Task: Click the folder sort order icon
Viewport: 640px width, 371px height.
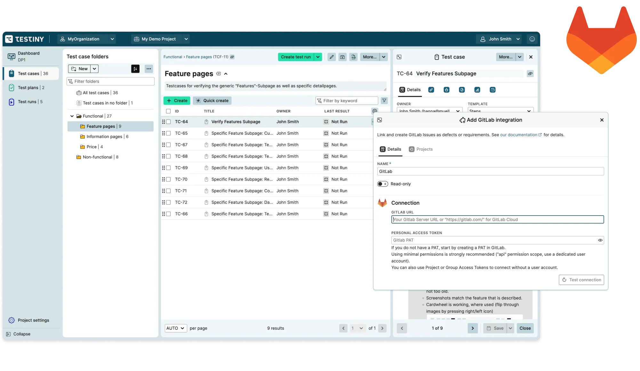Action: (x=135, y=69)
